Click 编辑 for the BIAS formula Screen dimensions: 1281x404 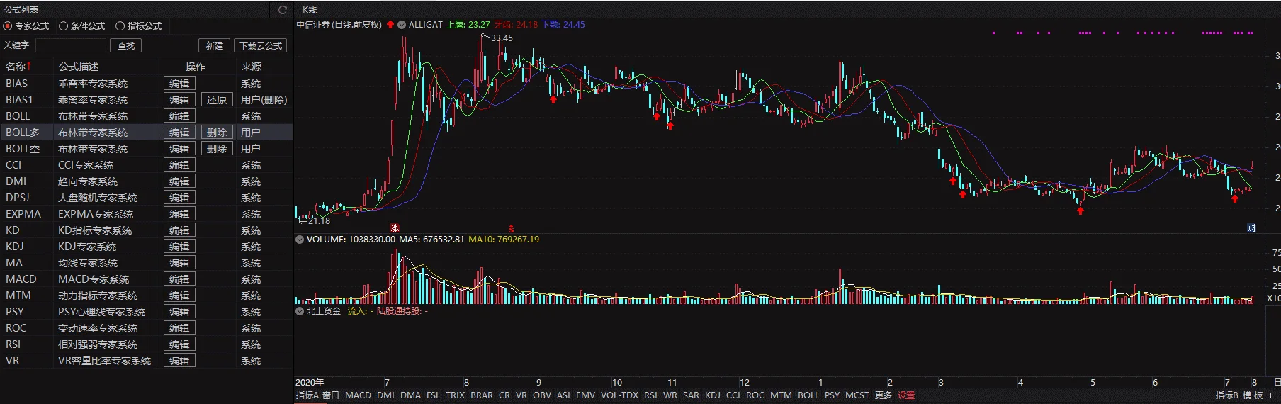[179, 84]
